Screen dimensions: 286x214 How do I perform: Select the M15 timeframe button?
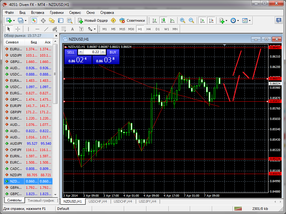pos(122,29)
